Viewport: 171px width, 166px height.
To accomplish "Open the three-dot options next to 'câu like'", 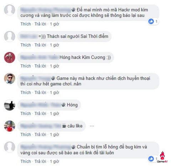I will [92, 126].
